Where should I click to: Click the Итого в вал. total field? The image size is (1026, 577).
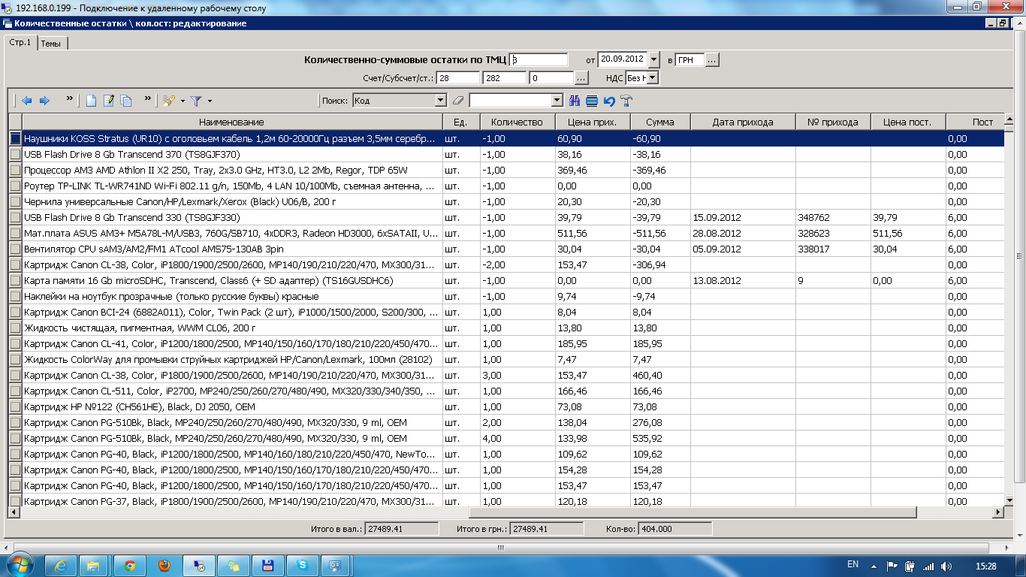[x=402, y=529]
